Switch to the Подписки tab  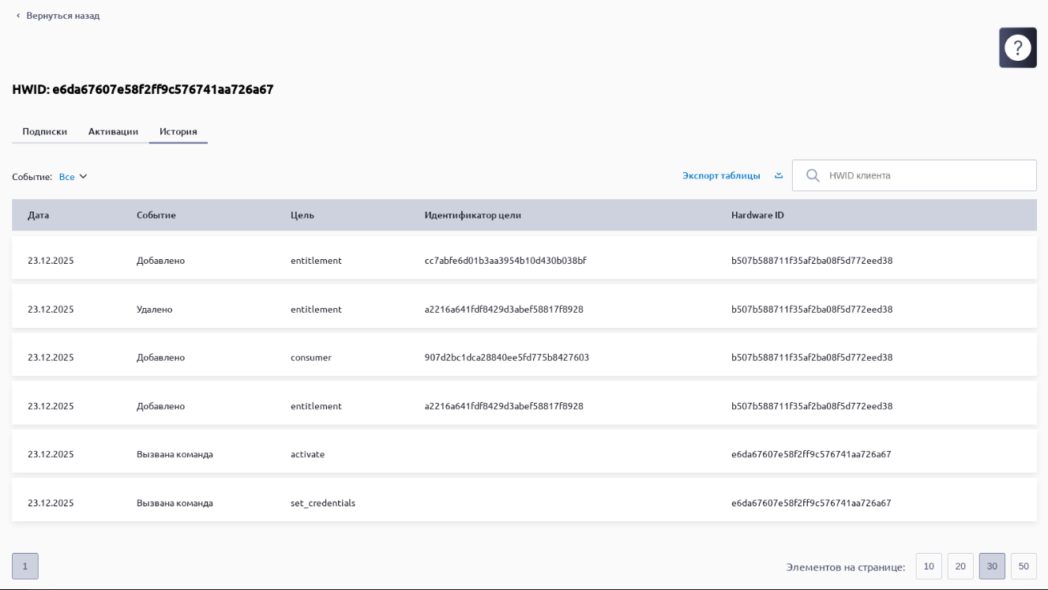point(44,132)
